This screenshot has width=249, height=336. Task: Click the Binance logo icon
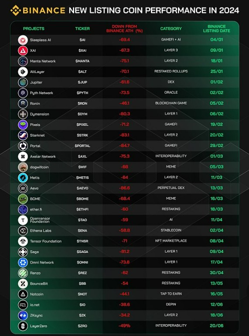pos(16,10)
